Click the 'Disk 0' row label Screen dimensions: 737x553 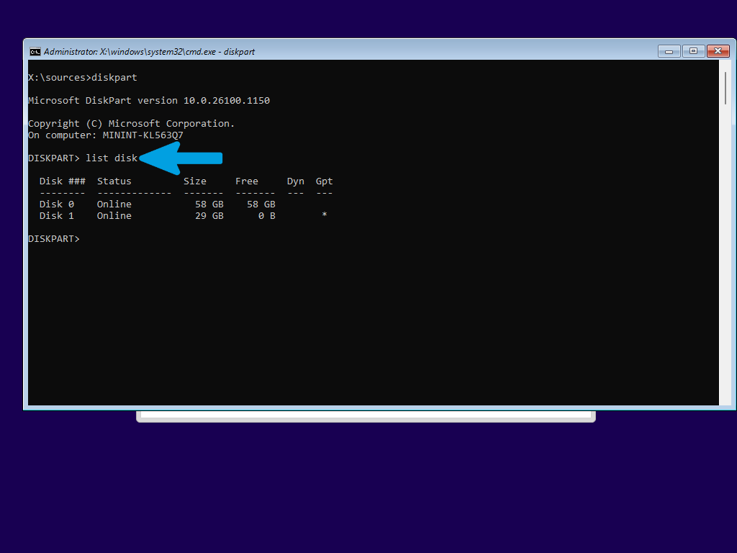[57, 204]
